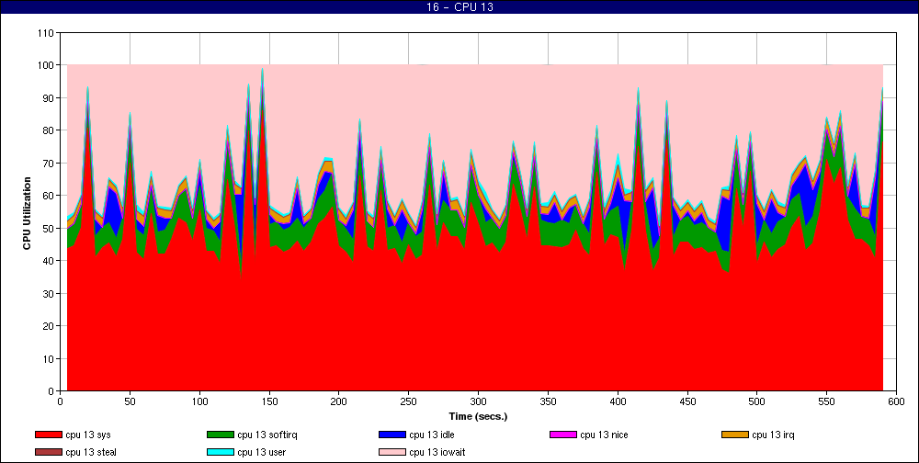This screenshot has width=919, height=463.
Task: Click the red cpu 13 sys swatch
Action: tap(48, 435)
